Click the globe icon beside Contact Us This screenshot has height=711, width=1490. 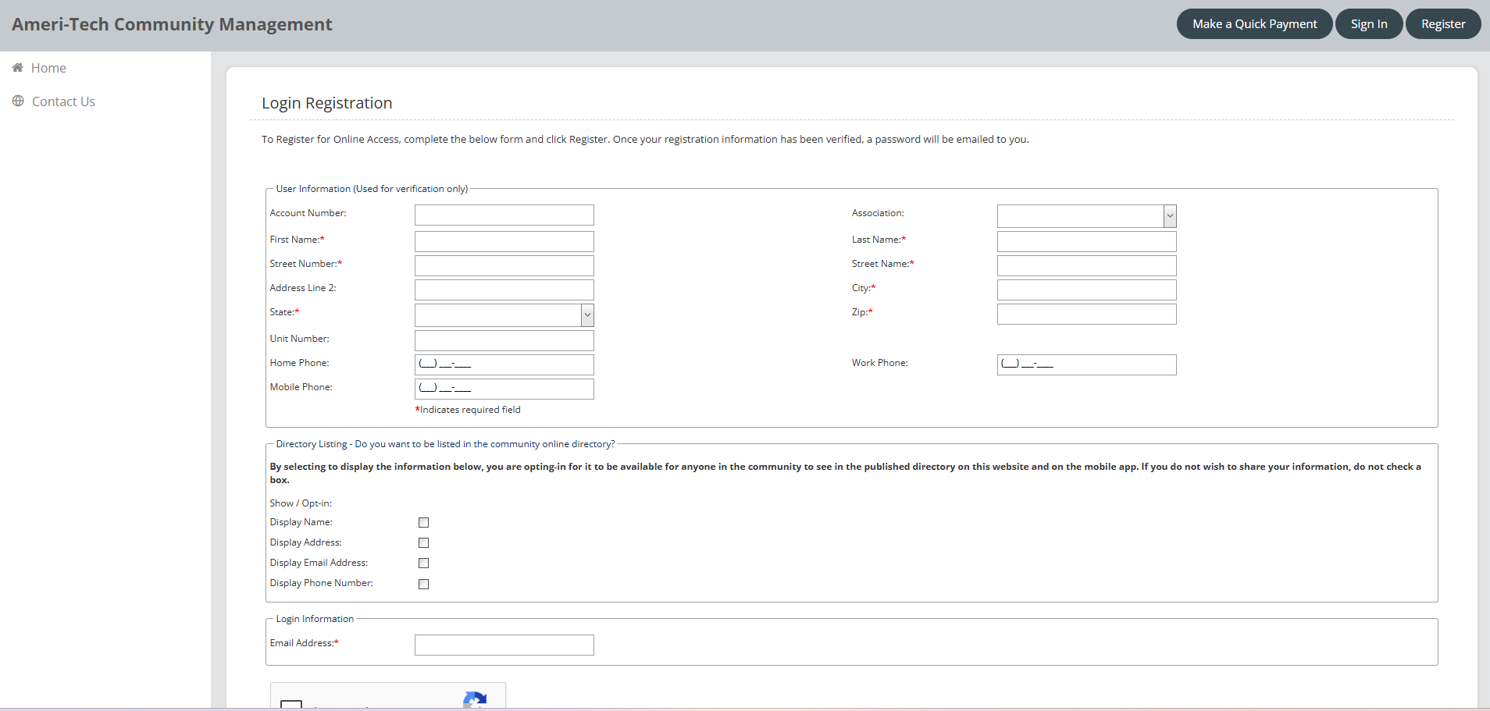(x=17, y=101)
